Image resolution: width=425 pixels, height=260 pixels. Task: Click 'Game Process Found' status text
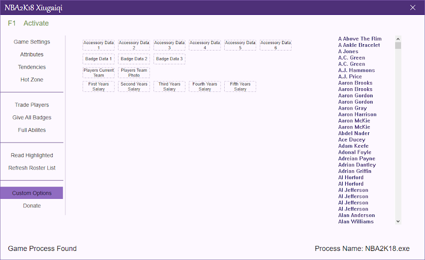pos(42,249)
